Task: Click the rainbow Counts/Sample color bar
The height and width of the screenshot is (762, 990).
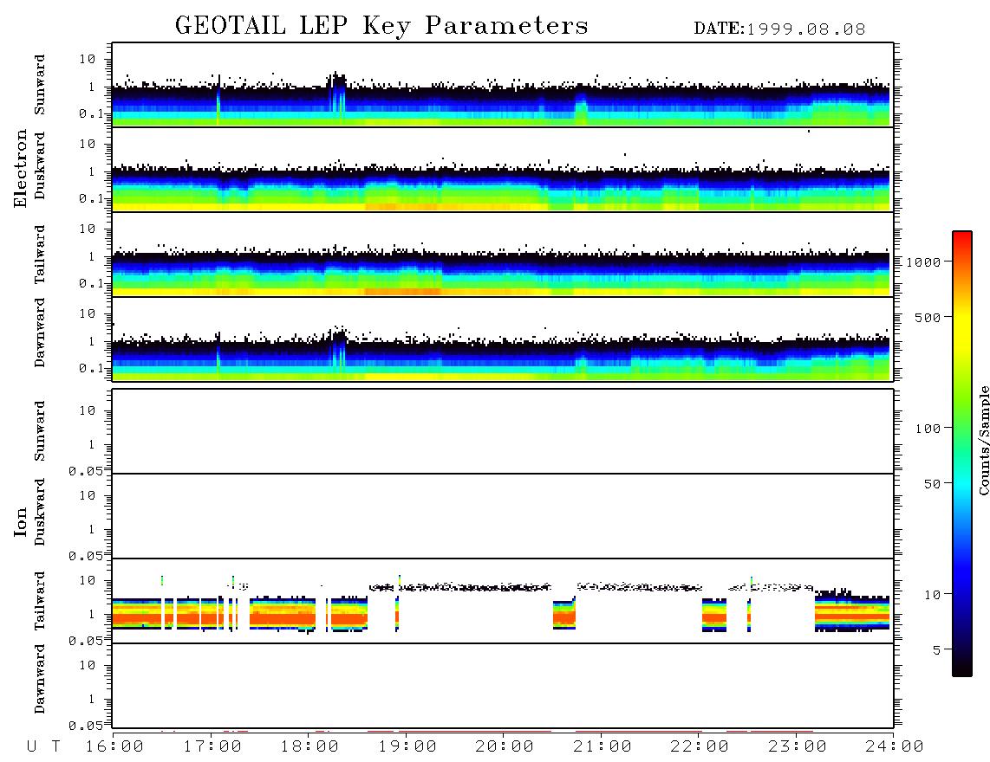Action: [x=962, y=454]
